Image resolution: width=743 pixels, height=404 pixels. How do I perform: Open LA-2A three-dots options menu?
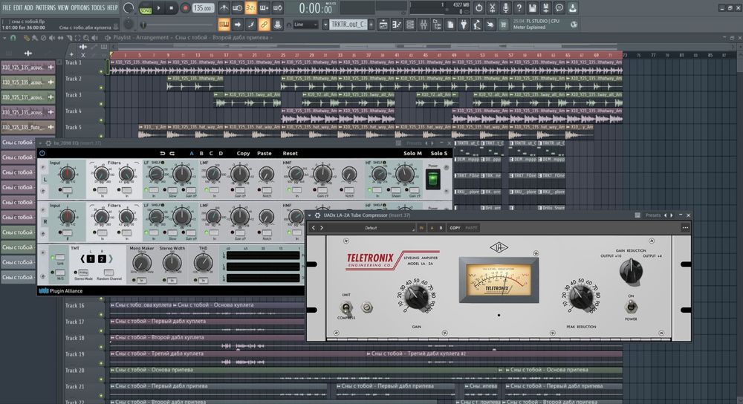685,228
